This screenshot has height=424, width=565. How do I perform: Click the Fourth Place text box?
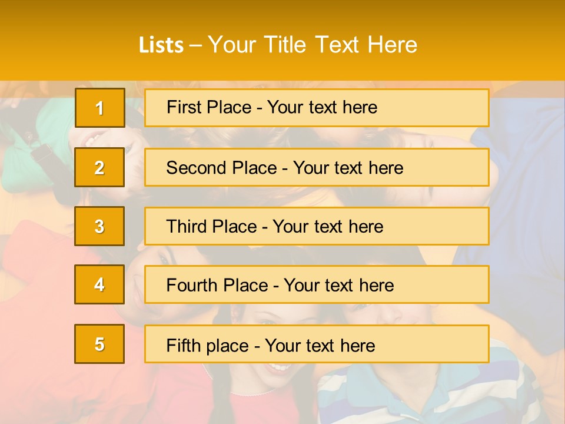coord(317,284)
